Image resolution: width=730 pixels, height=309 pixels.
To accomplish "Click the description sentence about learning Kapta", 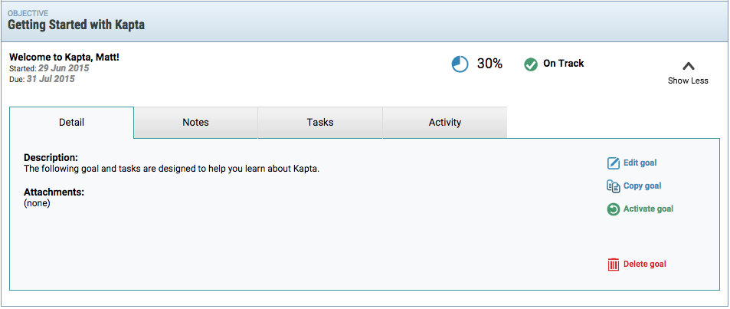I will (172, 169).
